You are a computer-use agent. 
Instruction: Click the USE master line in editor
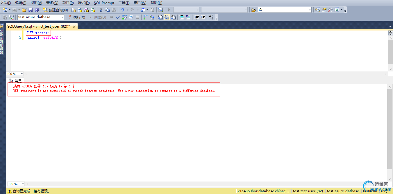38,33
